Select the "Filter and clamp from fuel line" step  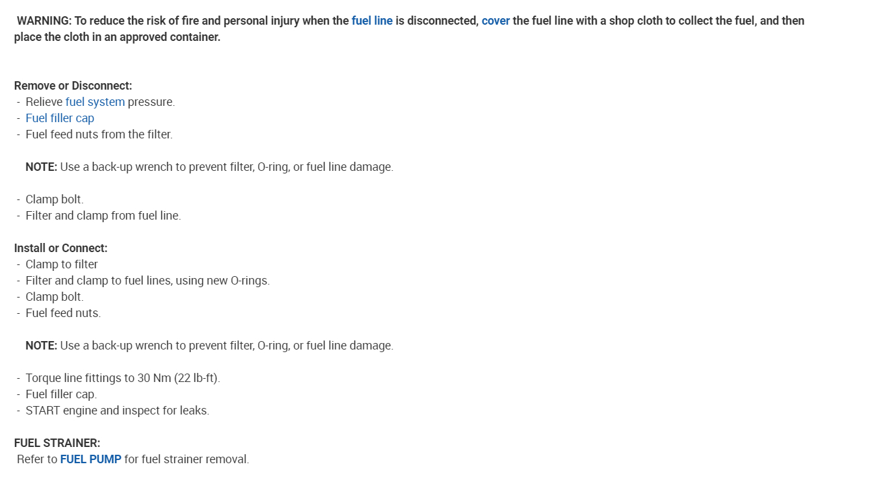pyautogui.click(x=103, y=216)
